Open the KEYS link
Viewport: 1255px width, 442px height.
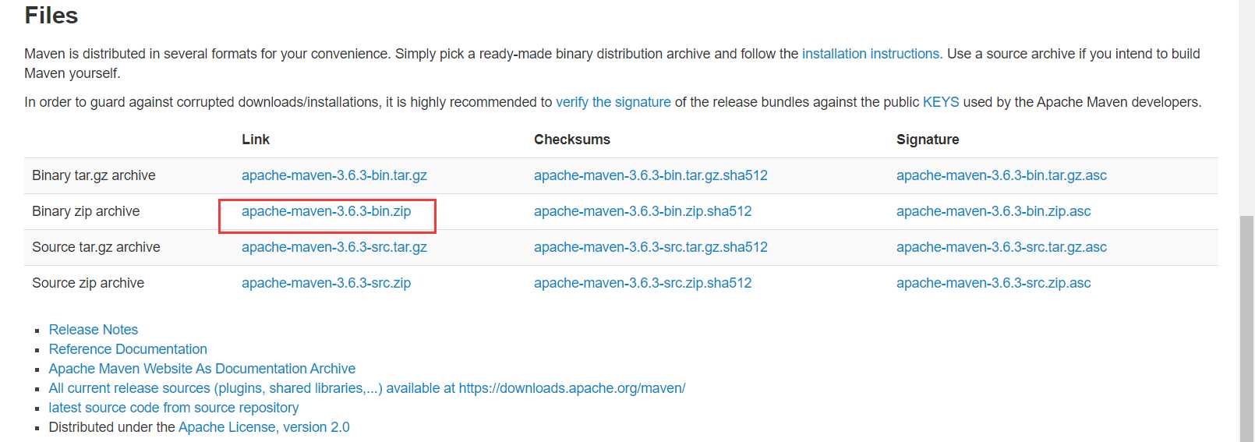(x=941, y=102)
